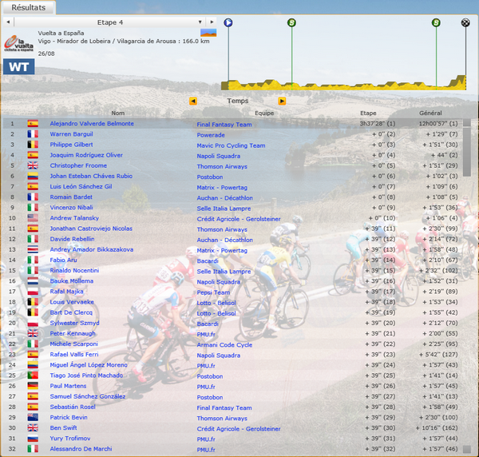479x457 pixels.
Task: Open team Mavic Pro Cycling Team
Action: tap(231, 145)
